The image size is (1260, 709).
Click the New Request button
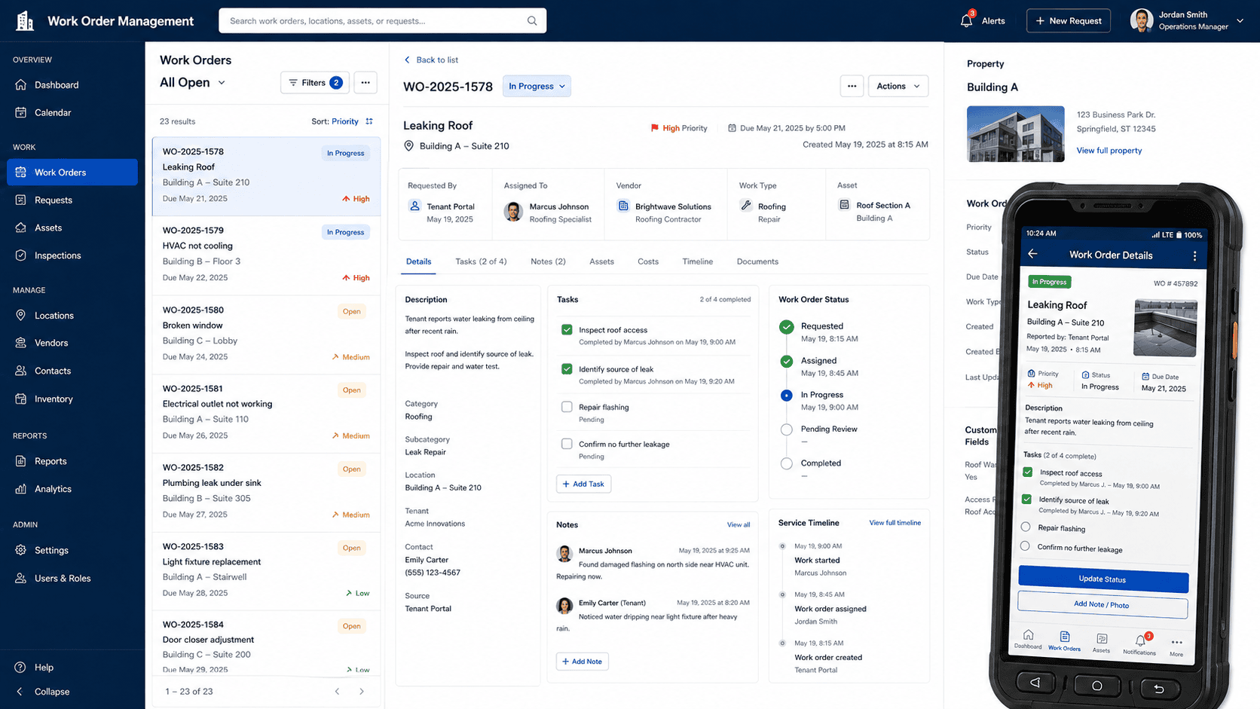pos(1069,20)
